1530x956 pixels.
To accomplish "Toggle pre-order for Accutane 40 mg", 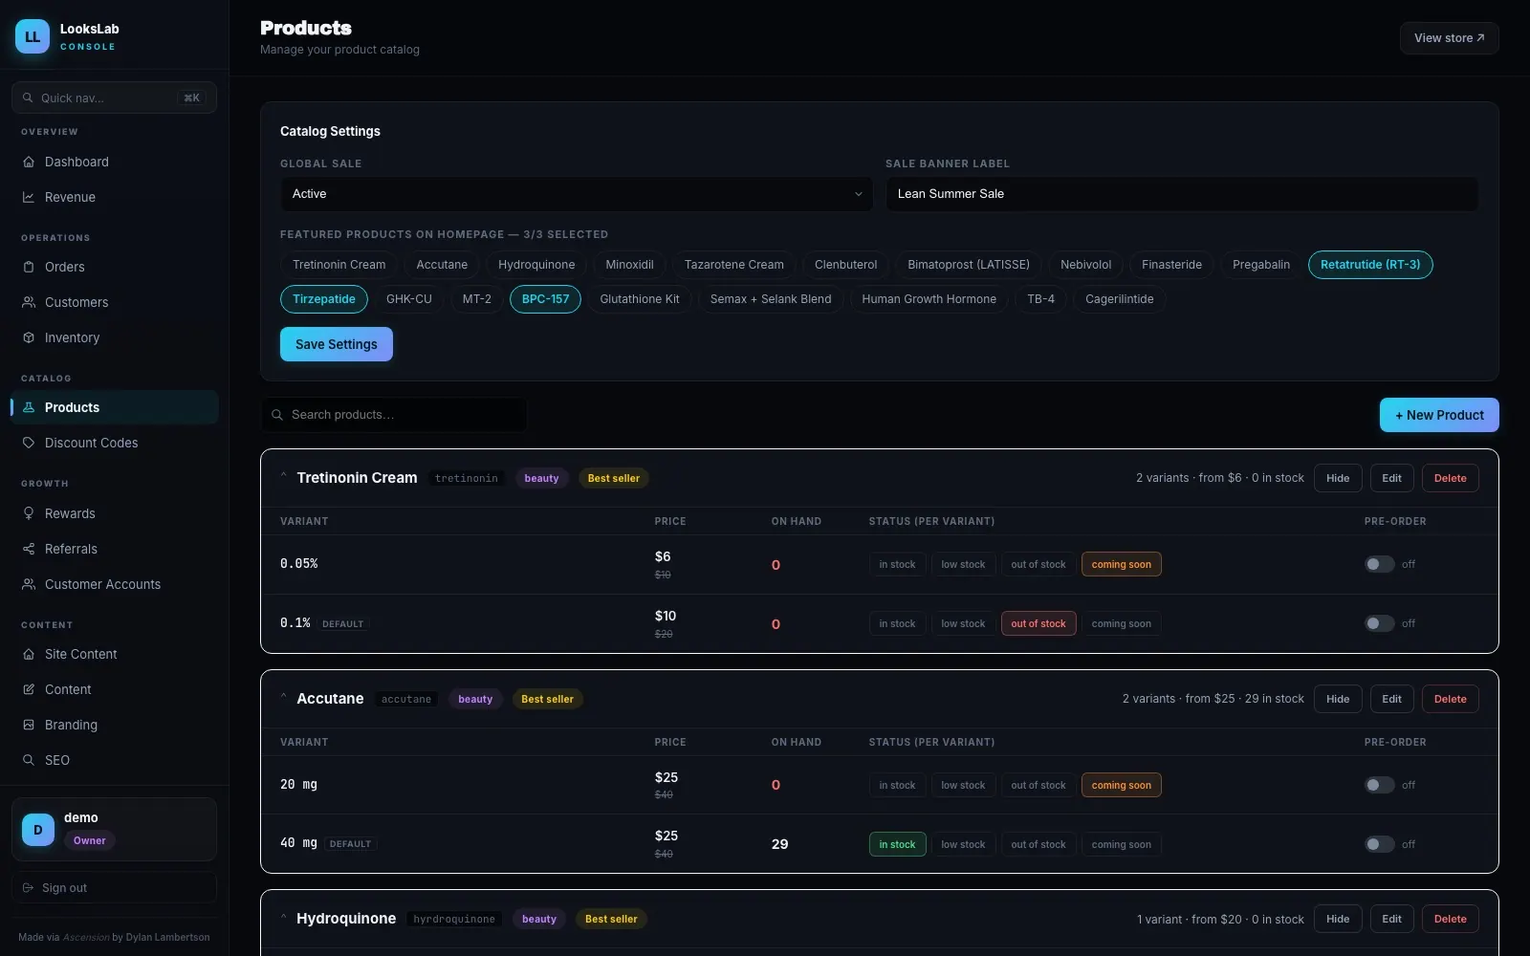I will pyautogui.click(x=1379, y=844).
